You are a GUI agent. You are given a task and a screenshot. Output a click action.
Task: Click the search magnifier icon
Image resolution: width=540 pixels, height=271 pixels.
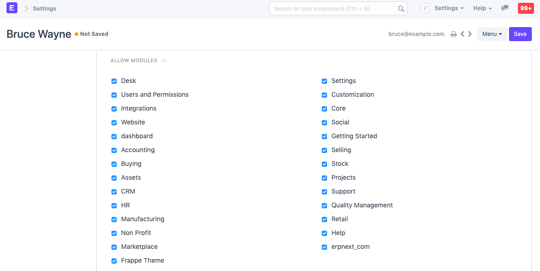401,8
